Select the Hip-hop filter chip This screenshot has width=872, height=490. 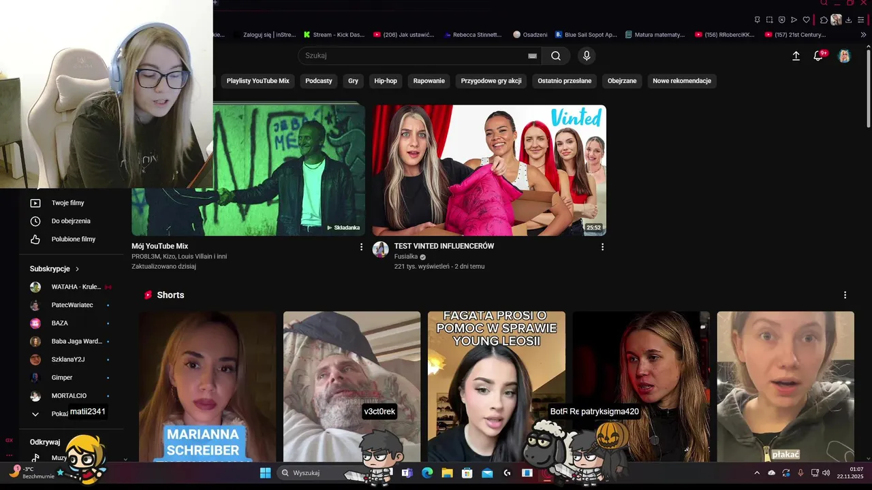click(x=386, y=81)
